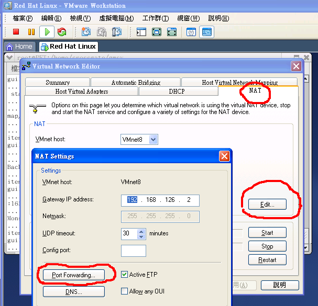The height and width of the screenshot is (306, 318).
Task: Click the red Power Off toolbar icon
Action: (16, 32)
